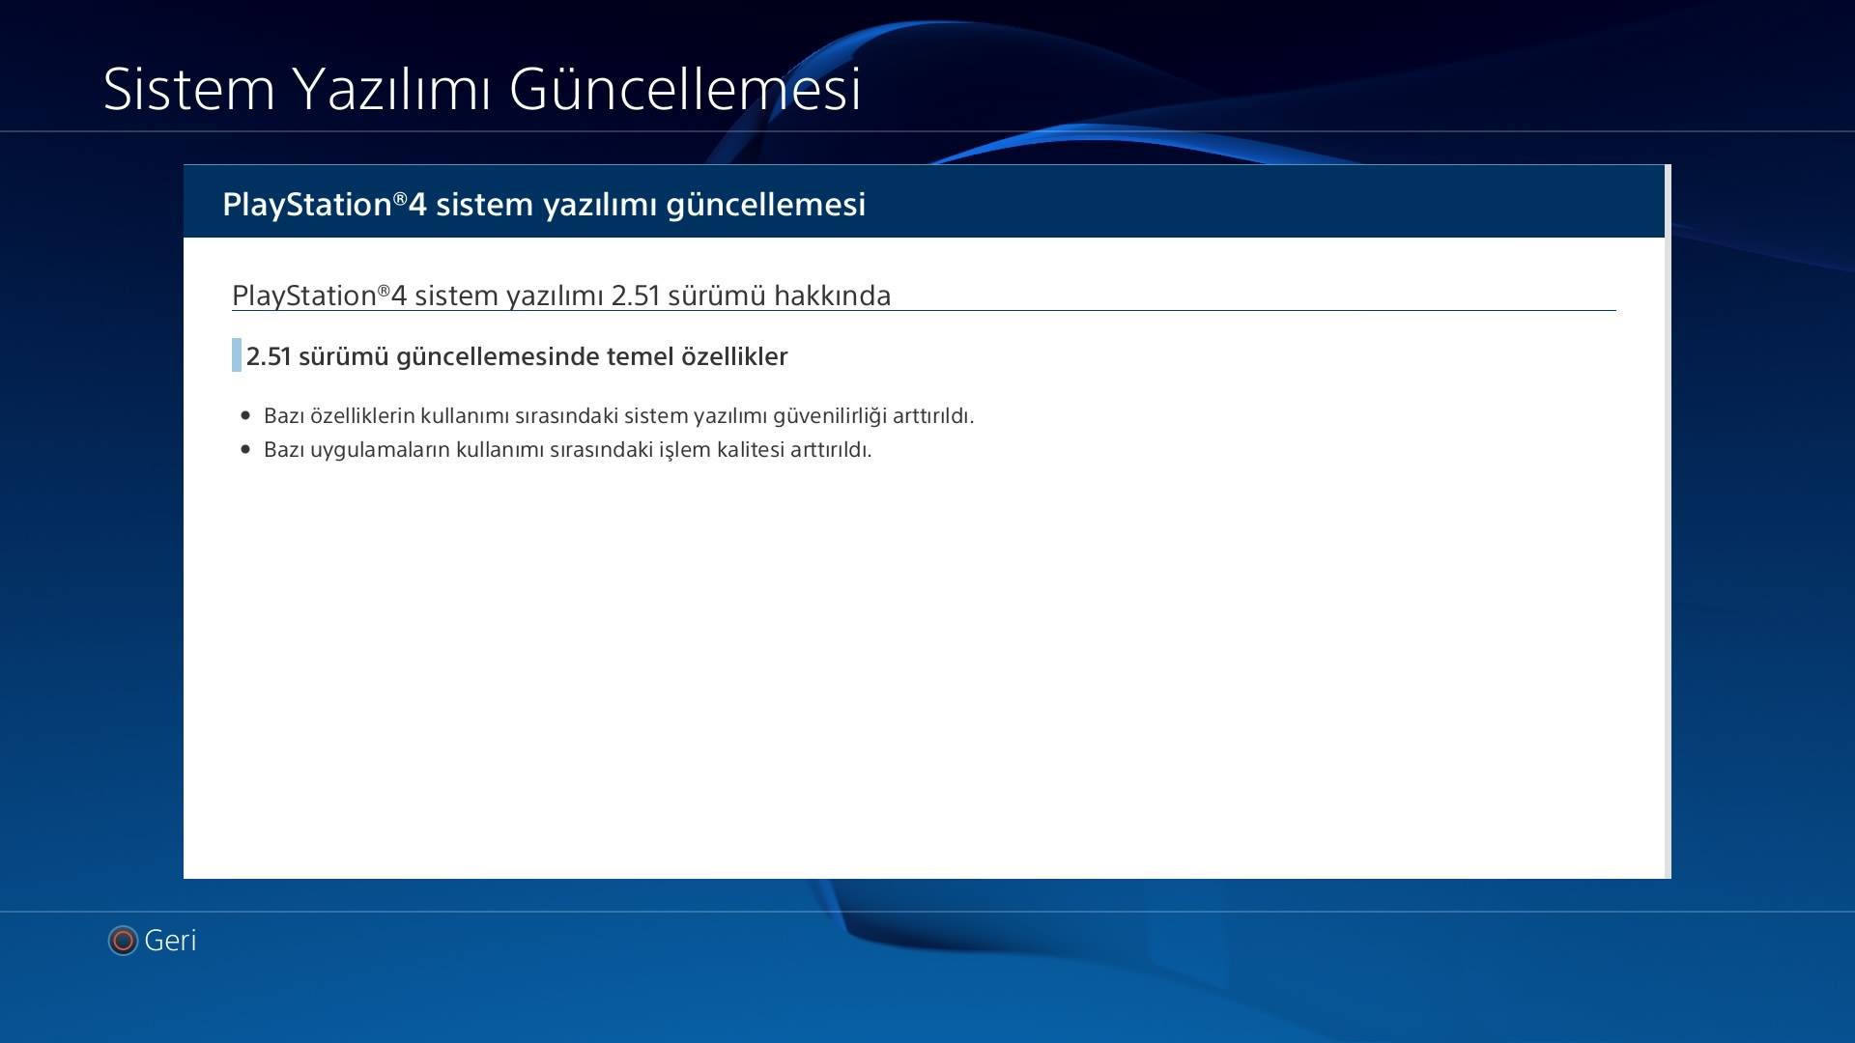
Task: Click the Sistem Yazılımı Güncellemesi page title
Action: (481, 89)
